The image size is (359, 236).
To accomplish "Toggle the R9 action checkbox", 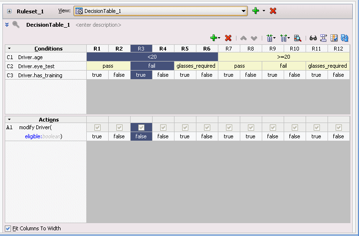I will [273, 127].
